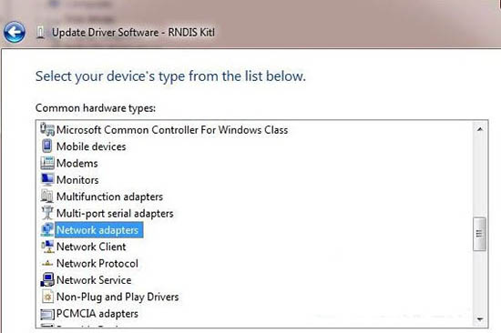Select PCMCIA adapters hardware type

pyautogui.click(x=97, y=314)
